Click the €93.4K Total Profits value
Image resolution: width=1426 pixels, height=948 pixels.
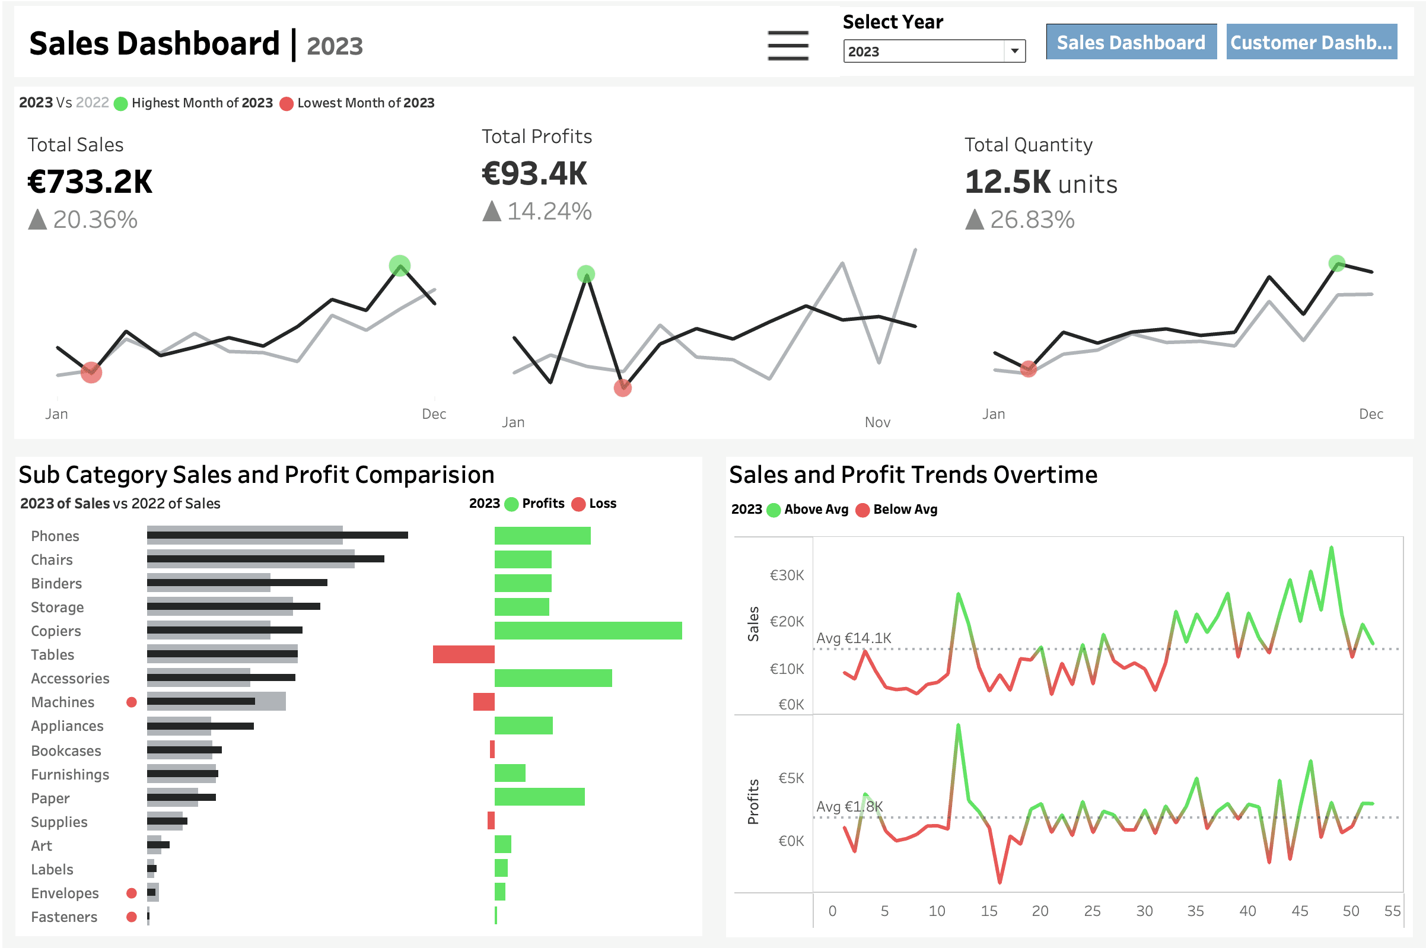point(534,173)
